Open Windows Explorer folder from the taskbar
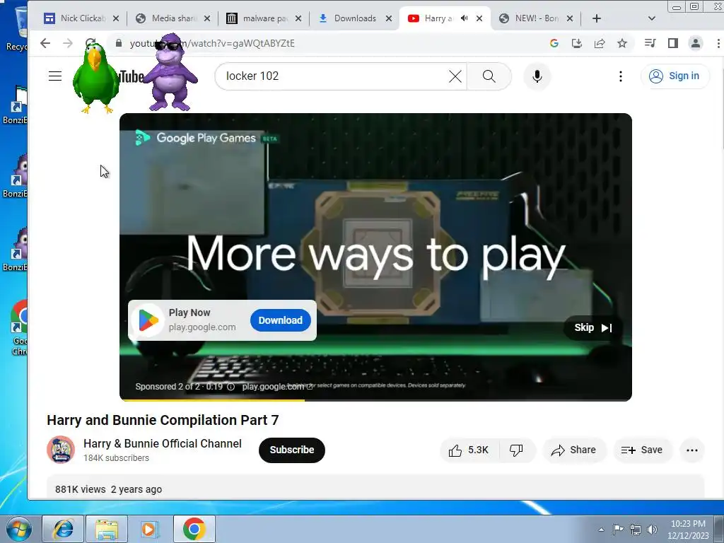Image resolution: width=724 pixels, height=543 pixels. [107, 529]
